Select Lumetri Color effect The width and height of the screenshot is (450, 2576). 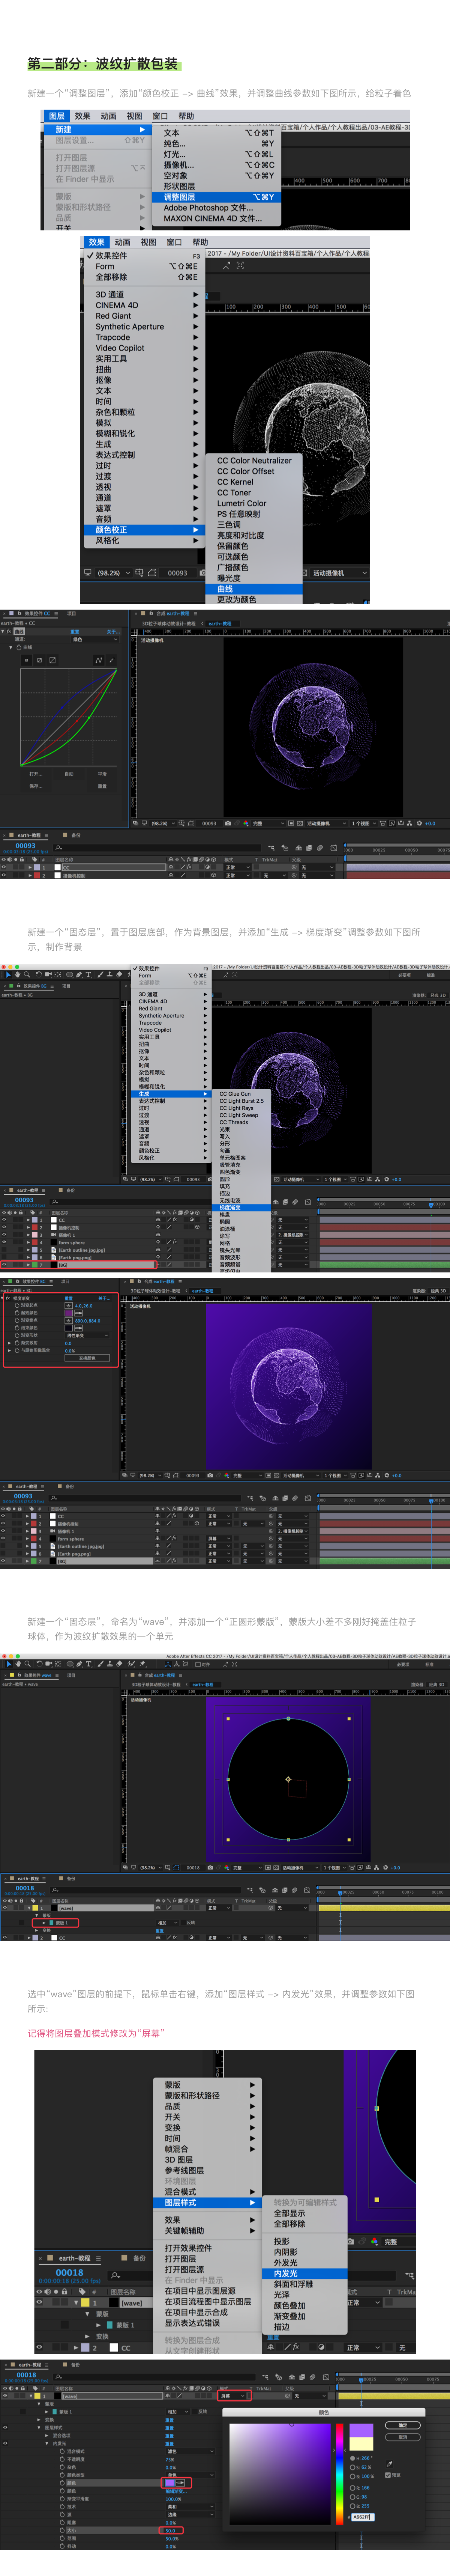[254, 503]
